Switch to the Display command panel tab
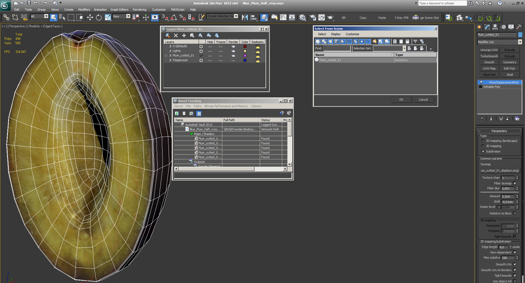 click(511, 27)
